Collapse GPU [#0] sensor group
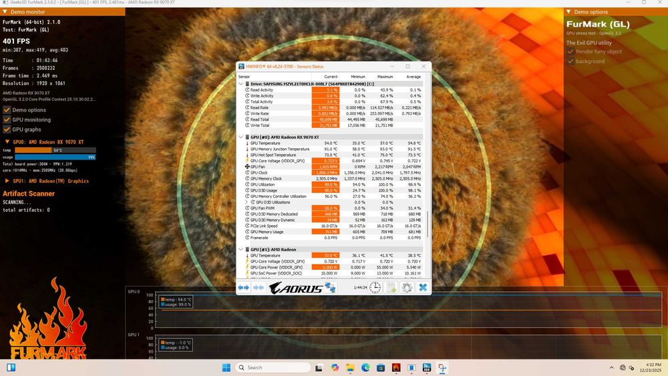Viewport: 668px width, 376px height. (x=240, y=137)
